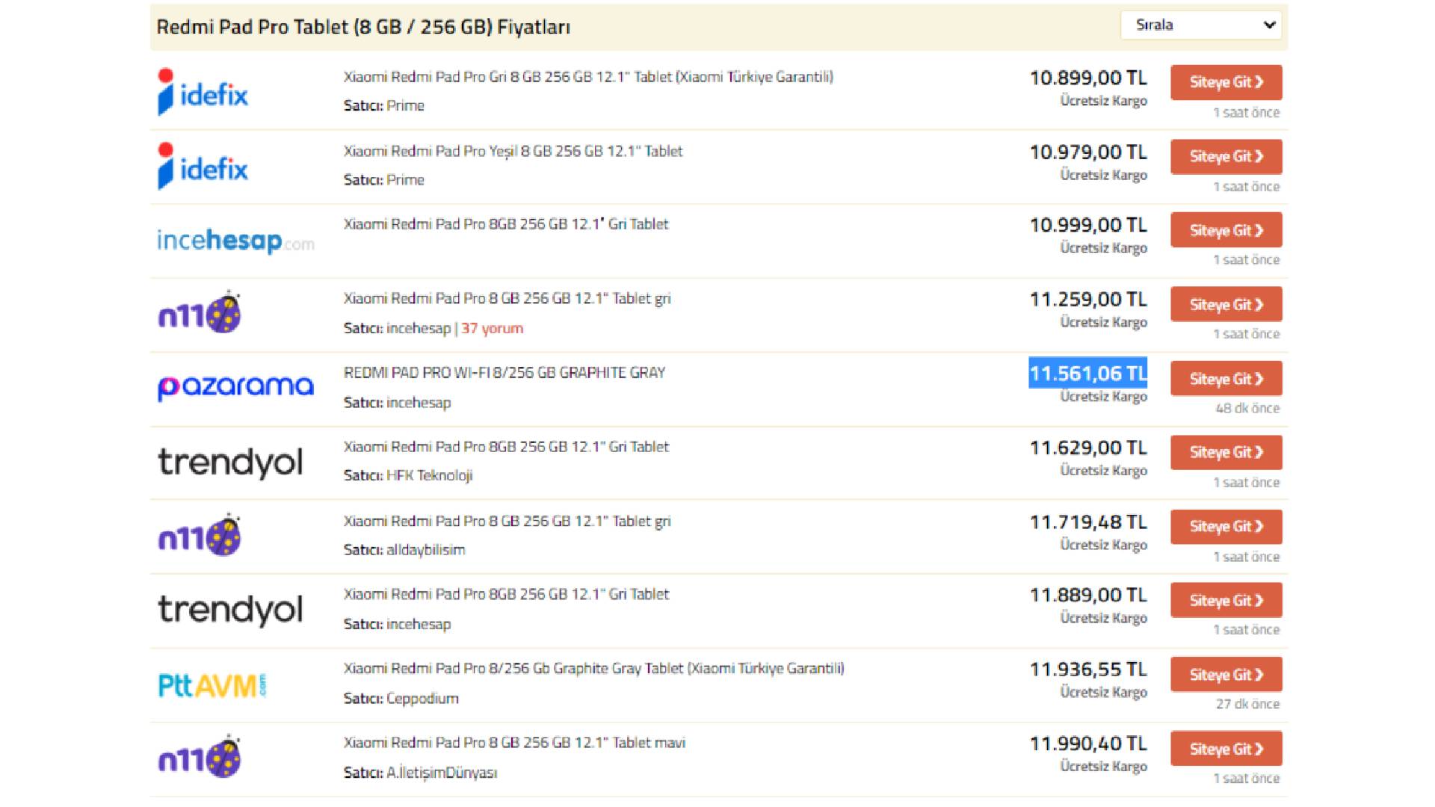Click Siteye Git for the pazarama offer
The height and width of the screenshot is (807, 1435).
pyautogui.click(x=1226, y=379)
